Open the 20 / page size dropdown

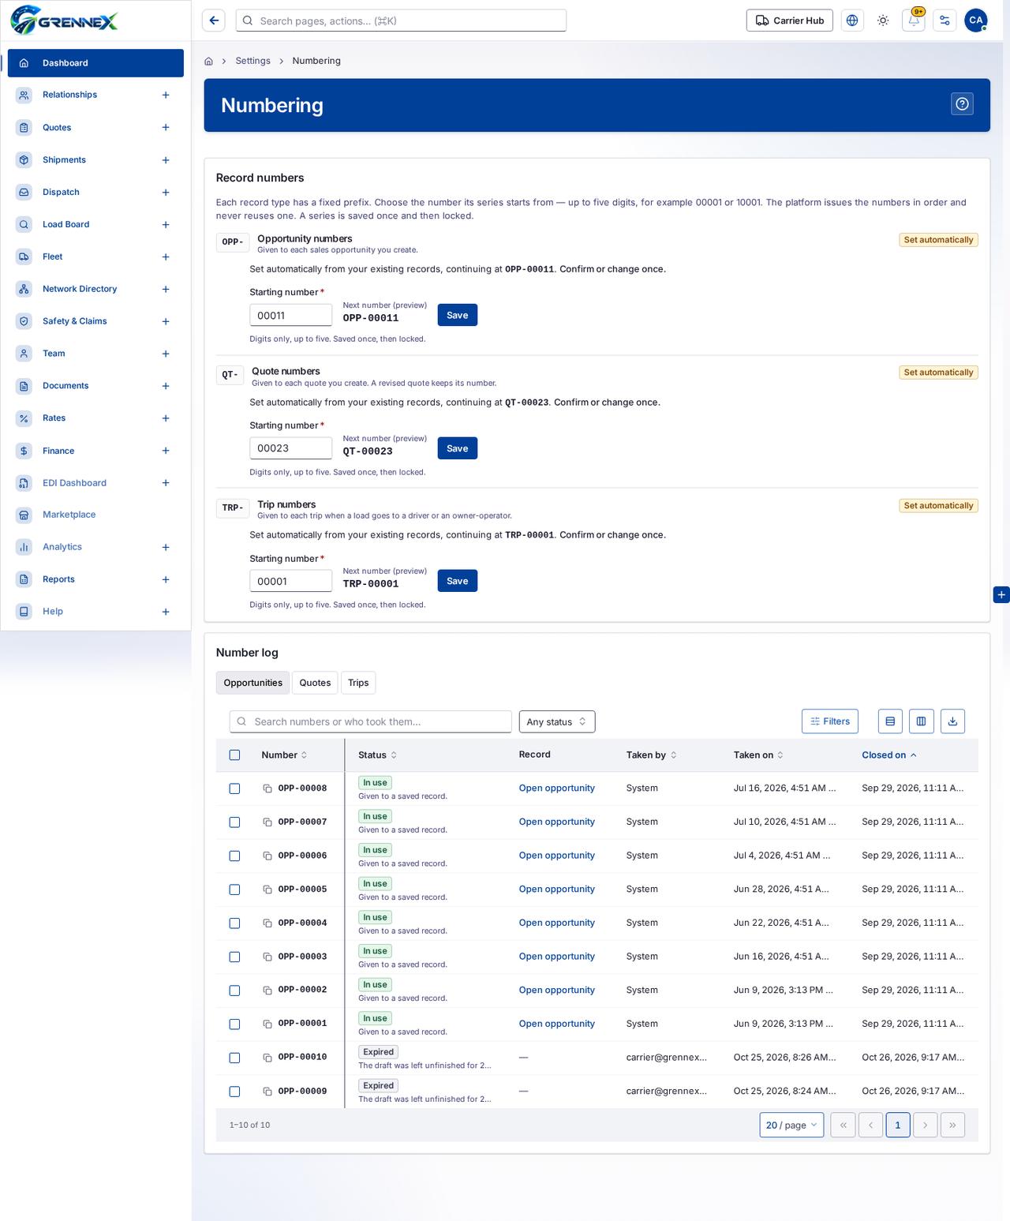(x=791, y=1125)
